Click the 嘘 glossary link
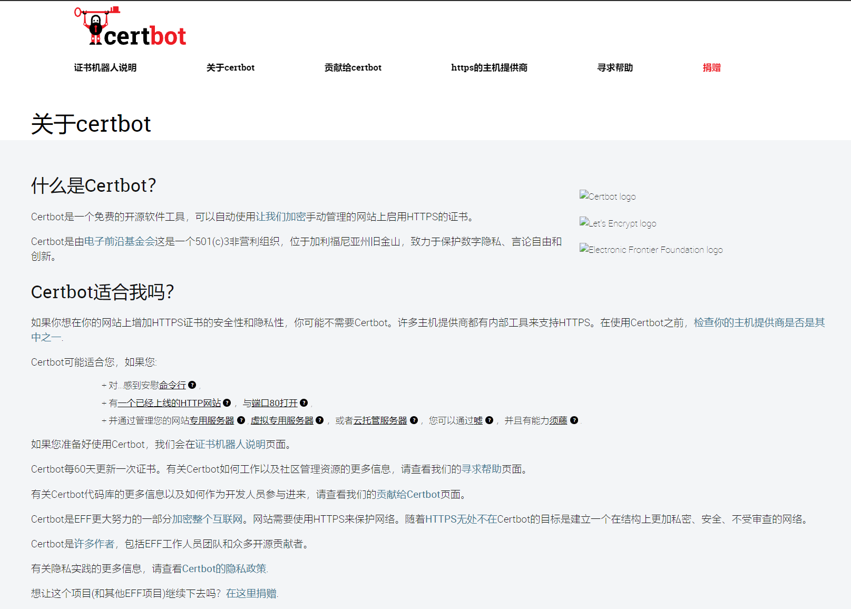The width and height of the screenshot is (851, 609). tap(478, 421)
